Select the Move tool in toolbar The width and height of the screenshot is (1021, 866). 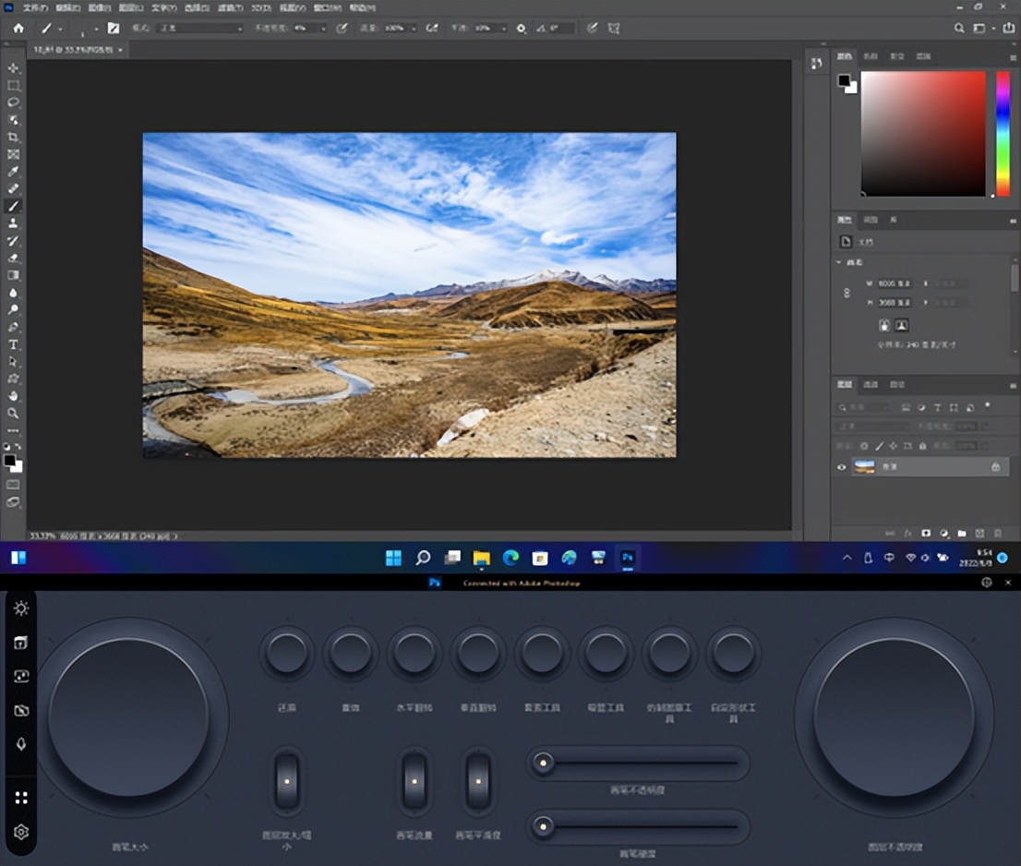(14, 68)
